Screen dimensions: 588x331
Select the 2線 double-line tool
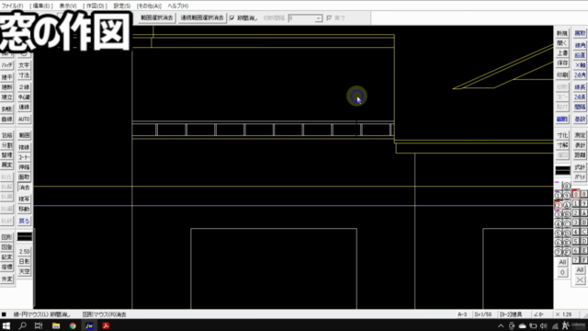pos(24,87)
